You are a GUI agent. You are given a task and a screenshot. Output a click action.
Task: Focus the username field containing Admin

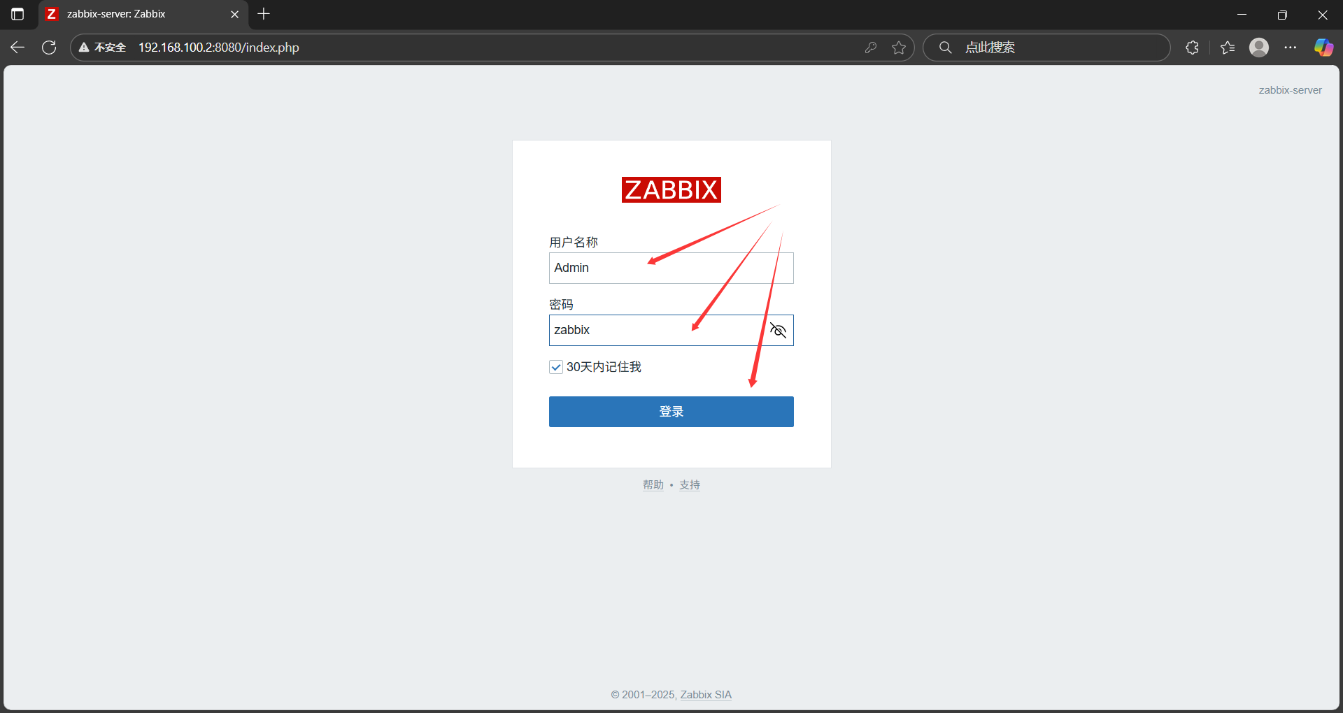[x=671, y=268]
